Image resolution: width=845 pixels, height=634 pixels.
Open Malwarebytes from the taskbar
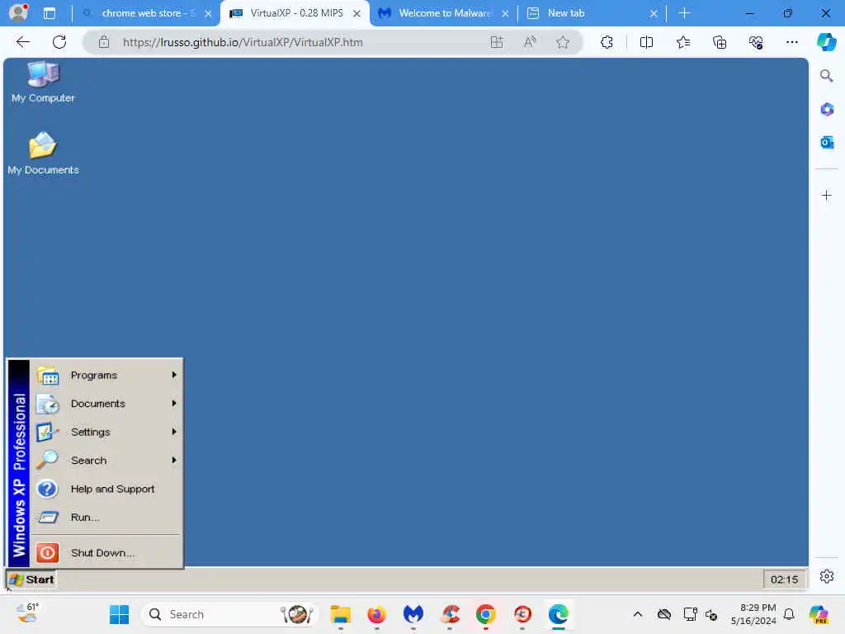coord(413,614)
